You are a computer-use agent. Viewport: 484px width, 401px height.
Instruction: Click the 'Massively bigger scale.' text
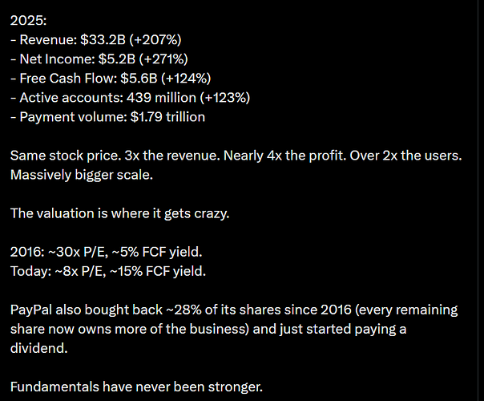(x=82, y=175)
